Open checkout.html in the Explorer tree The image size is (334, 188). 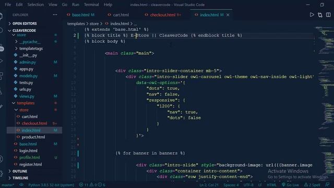click(34, 123)
